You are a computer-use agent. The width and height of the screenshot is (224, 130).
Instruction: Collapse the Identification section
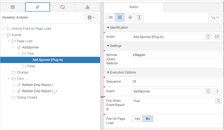coord(108,28)
